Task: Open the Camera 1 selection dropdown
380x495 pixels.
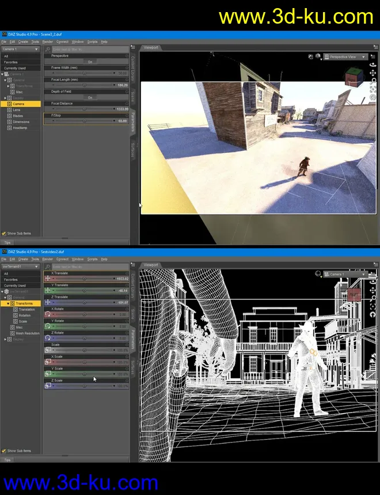Action: 21,50
